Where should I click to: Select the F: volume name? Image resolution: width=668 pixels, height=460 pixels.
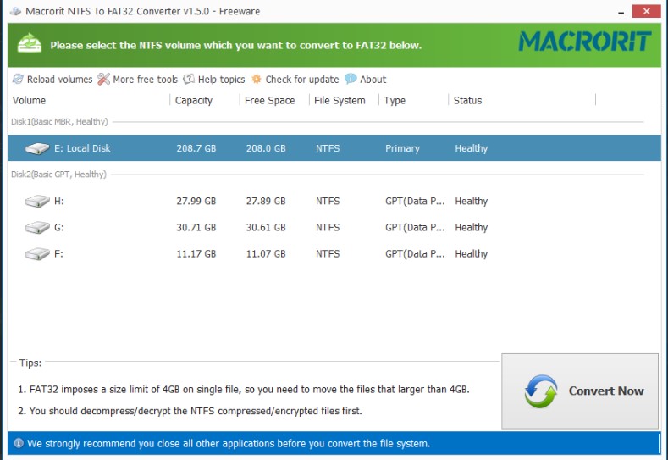click(58, 253)
